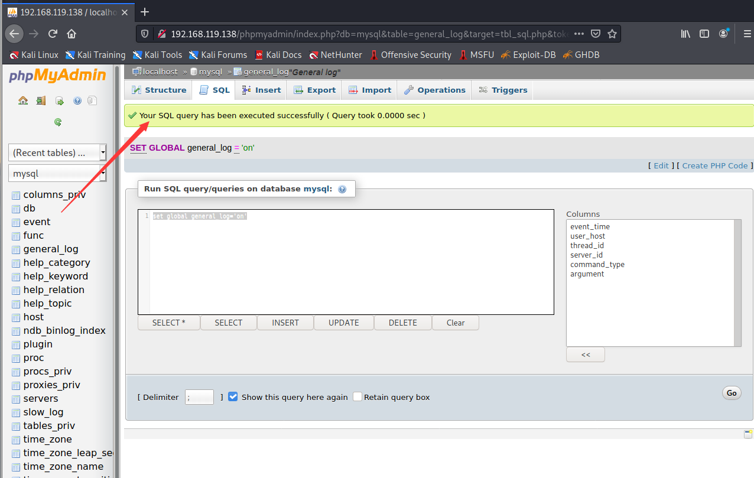Select the SQL tab
The width and height of the screenshot is (754, 478).
(214, 90)
